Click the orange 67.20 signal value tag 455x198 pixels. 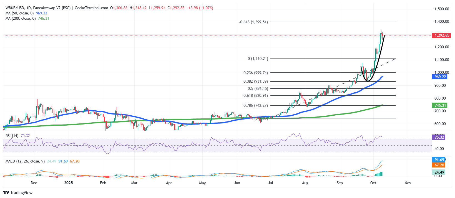point(439,165)
